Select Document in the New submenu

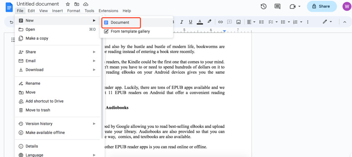tap(137, 23)
